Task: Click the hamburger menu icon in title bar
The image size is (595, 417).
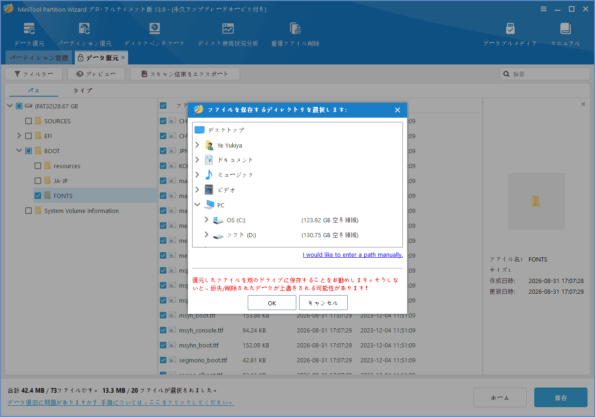Action: [544, 9]
